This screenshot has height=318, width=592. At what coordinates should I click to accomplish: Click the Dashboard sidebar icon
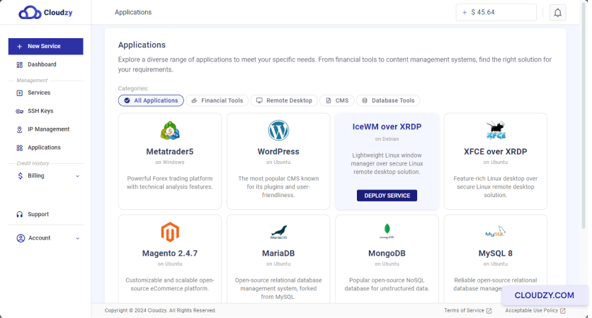click(x=20, y=65)
